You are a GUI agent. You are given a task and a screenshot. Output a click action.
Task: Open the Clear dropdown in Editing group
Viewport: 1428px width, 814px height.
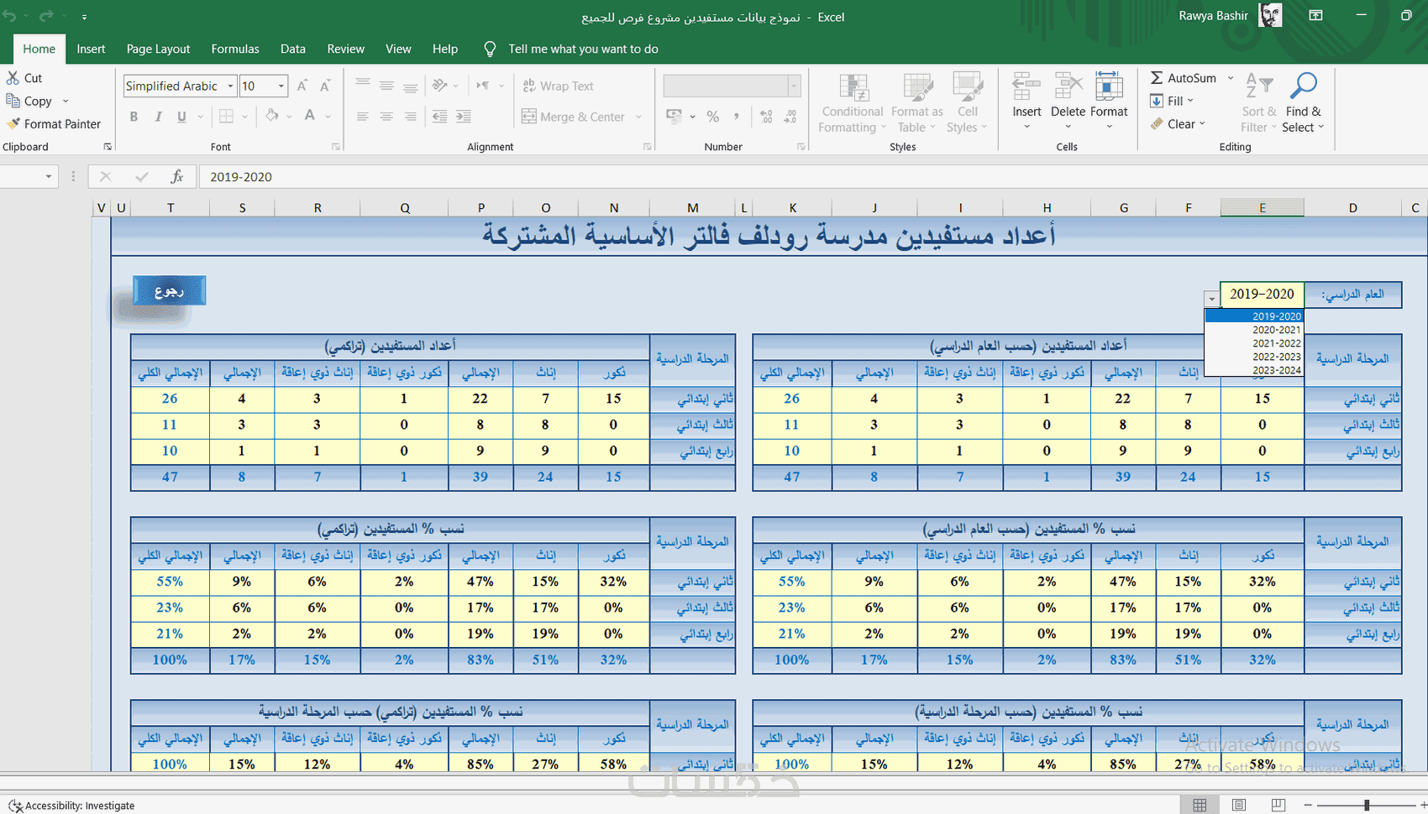coord(1178,123)
